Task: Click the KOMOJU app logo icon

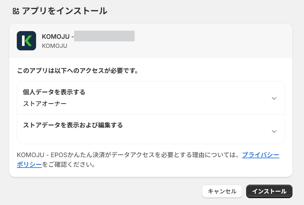Action: [26, 40]
